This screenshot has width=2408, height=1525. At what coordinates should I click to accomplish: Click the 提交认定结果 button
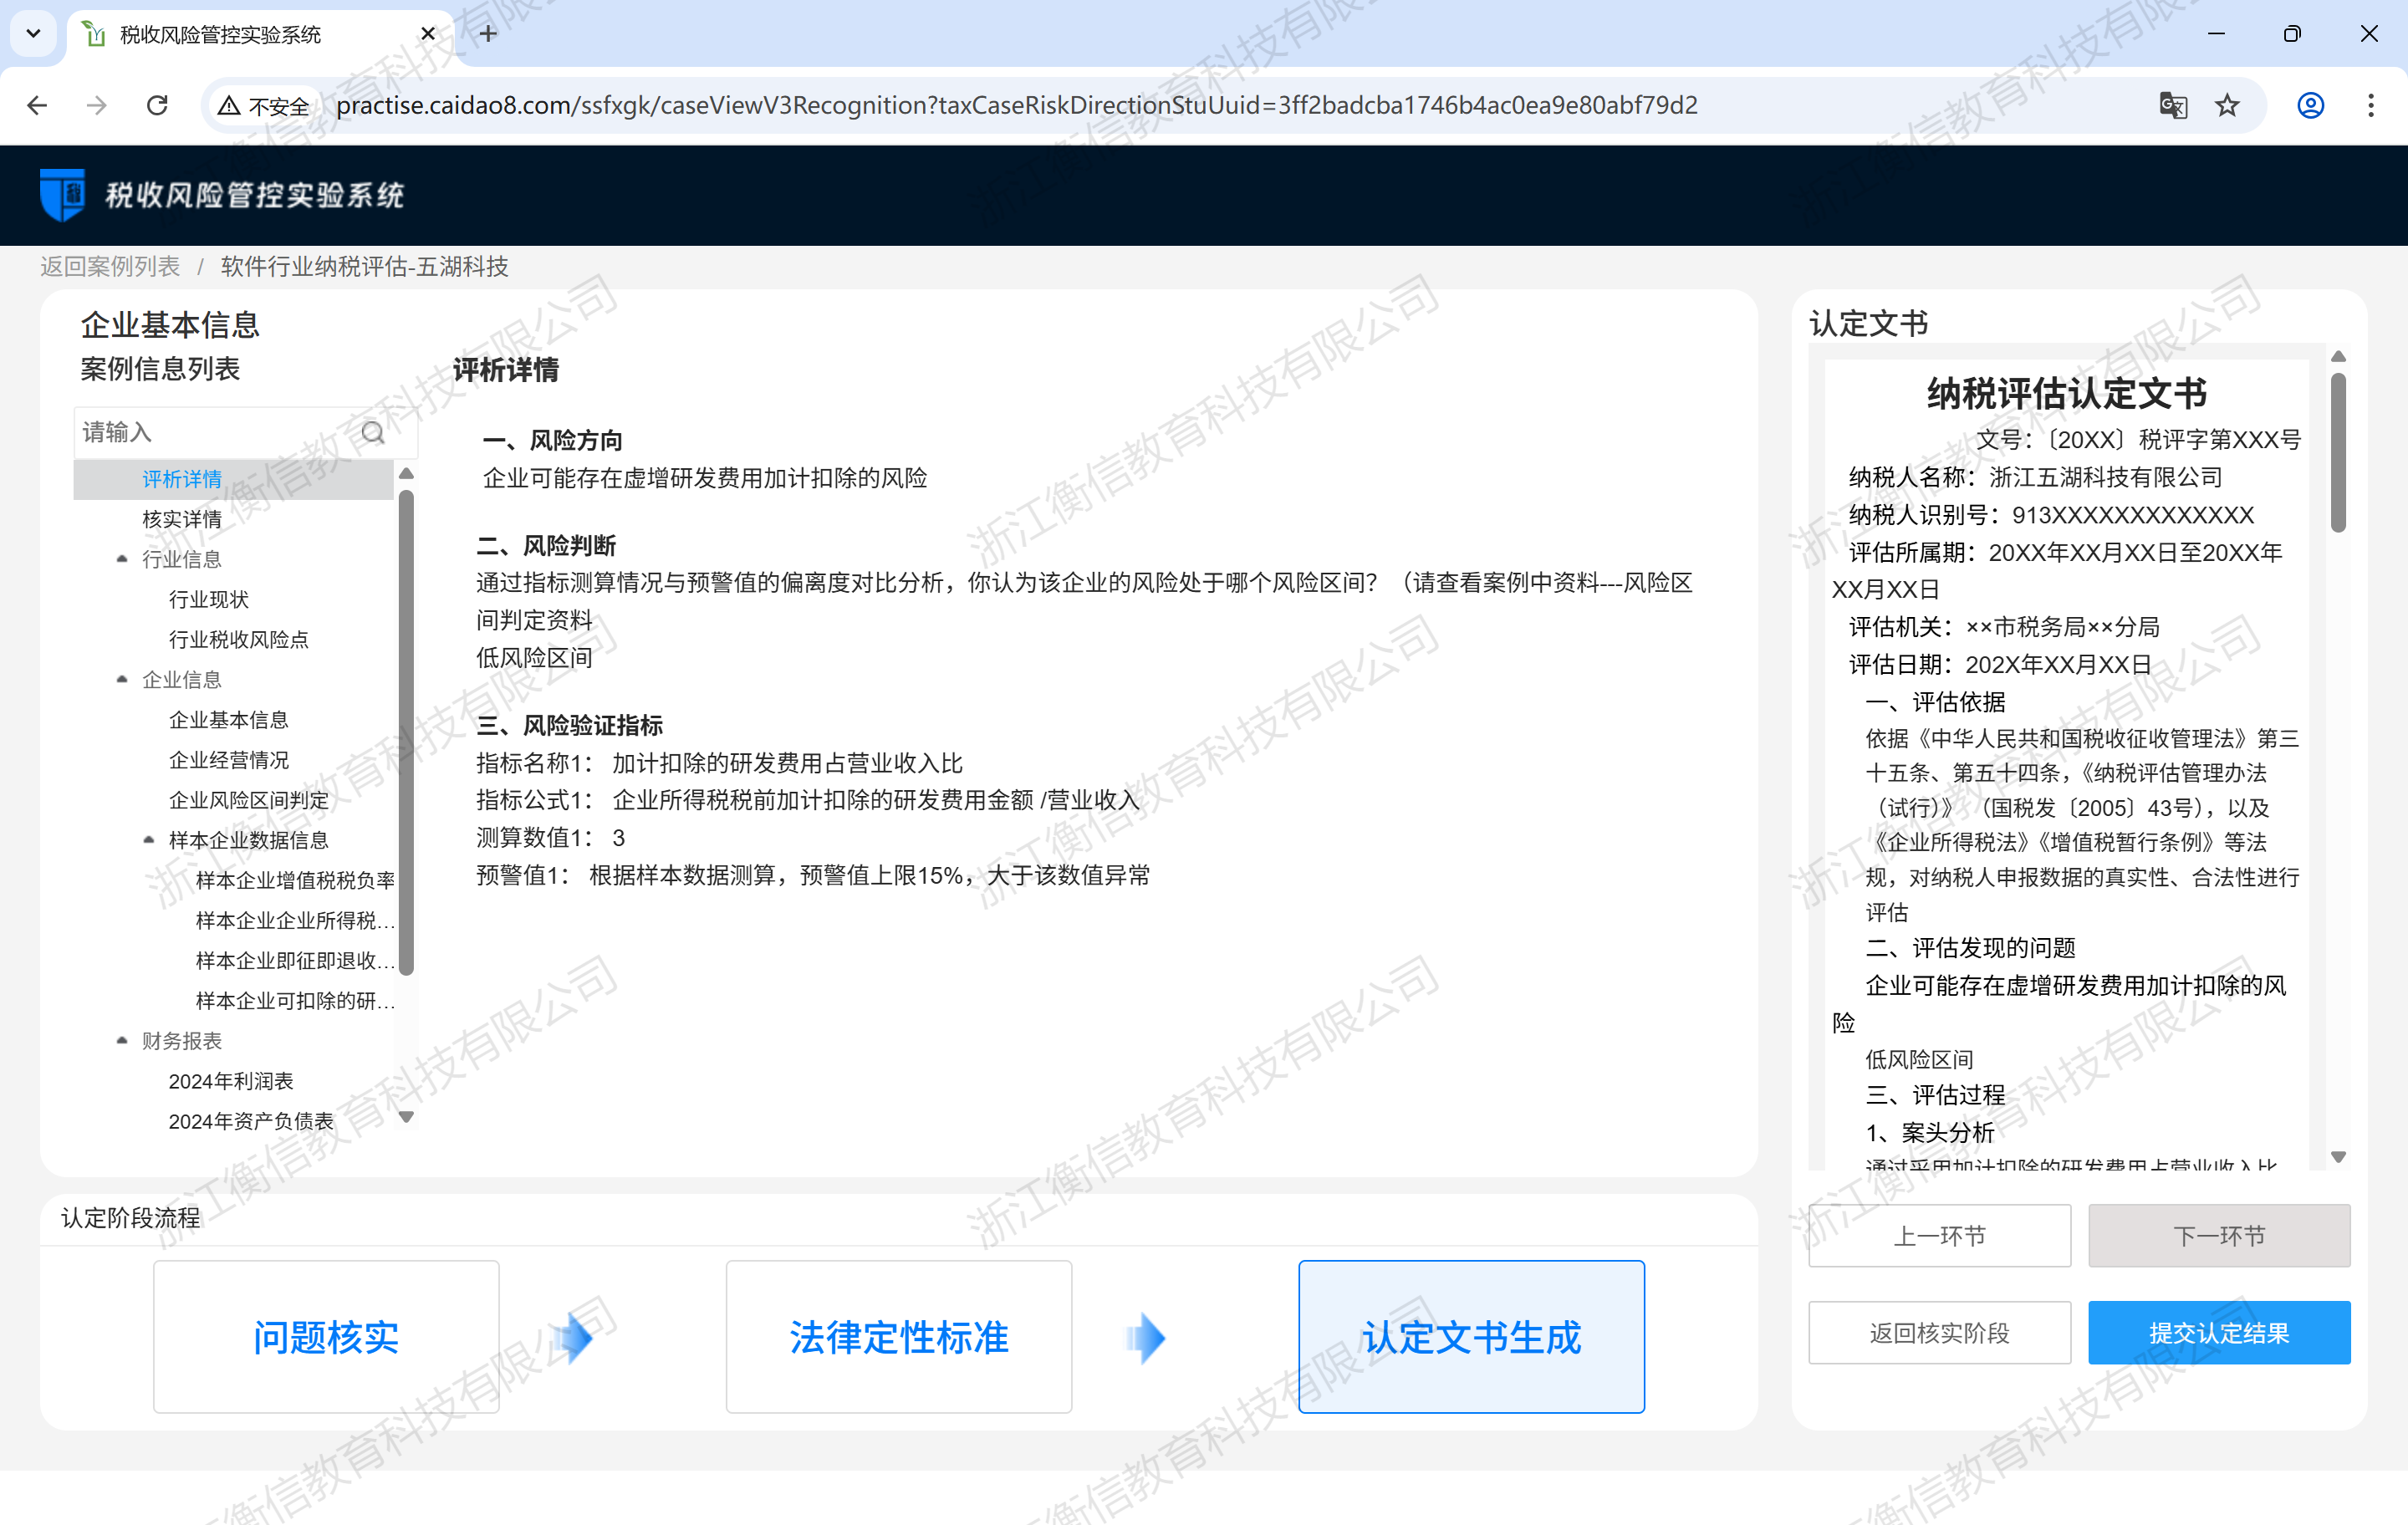click(2218, 1332)
